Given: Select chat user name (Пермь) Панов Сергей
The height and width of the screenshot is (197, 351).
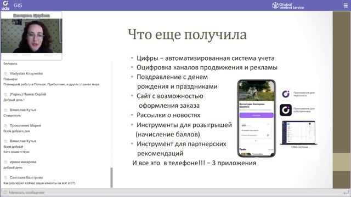Looking at the screenshot, I should (x=28, y=94).
